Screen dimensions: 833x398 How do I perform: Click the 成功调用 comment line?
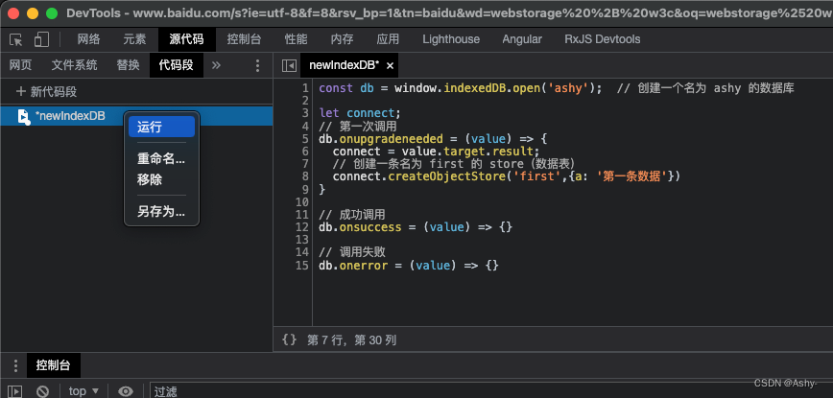click(x=351, y=215)
